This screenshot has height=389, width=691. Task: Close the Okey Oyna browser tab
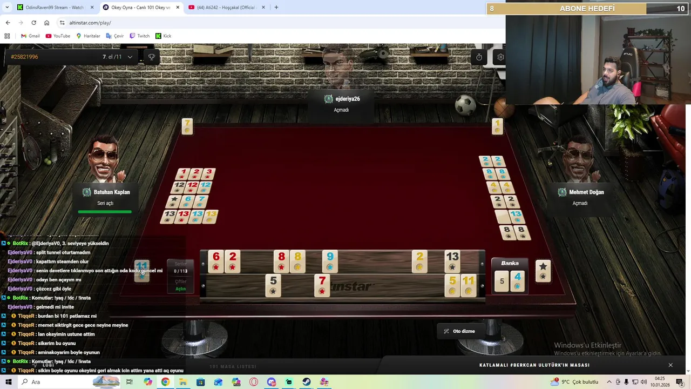coord(178,8)
